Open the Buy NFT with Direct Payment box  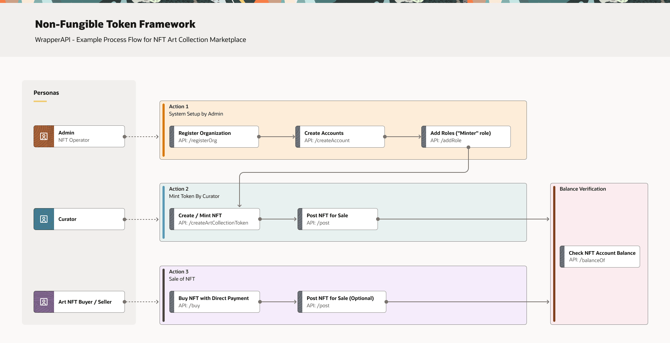(x=215, y=302)
